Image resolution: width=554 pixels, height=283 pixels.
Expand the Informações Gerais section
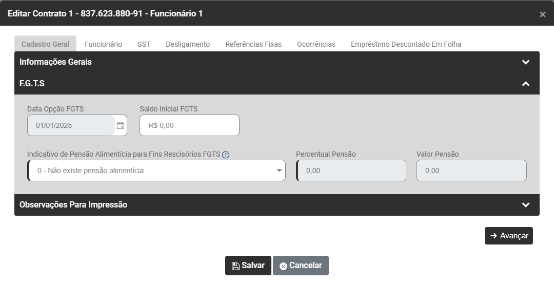[525, 62]
